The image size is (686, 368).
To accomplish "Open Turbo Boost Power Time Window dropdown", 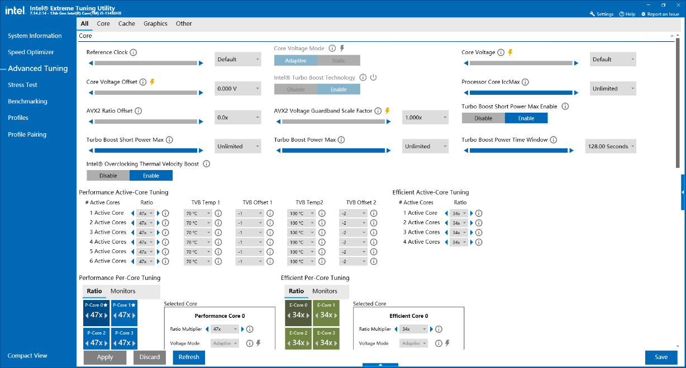I will pyautogui.click(x=611, y=146).
